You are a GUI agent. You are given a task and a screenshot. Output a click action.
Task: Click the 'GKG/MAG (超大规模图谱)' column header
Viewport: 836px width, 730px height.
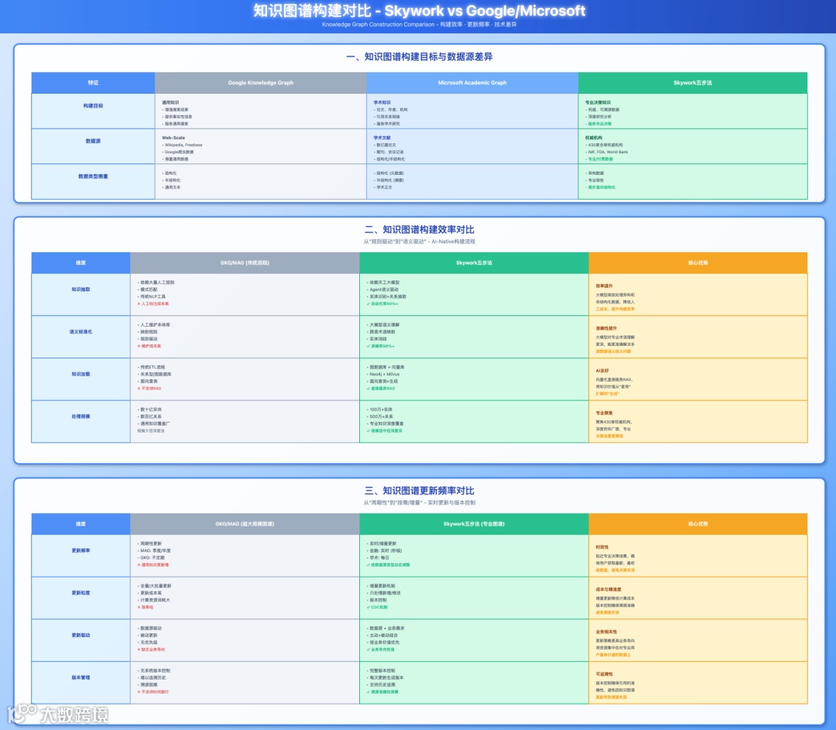tap(245, 524)
